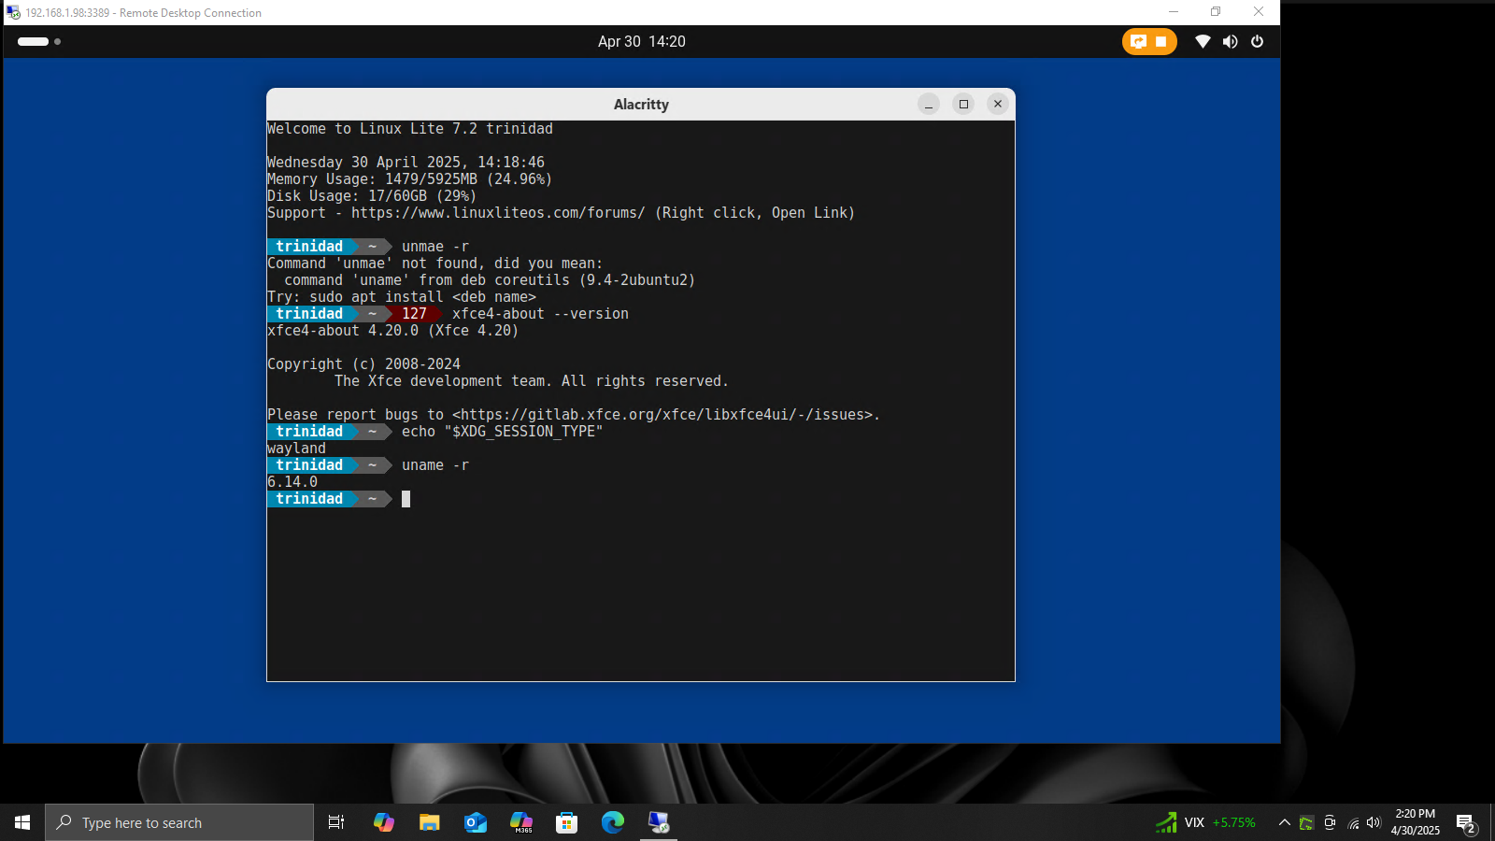This screenshot has height=841, width=1495.
Task: Click the 'Disk Usage: 17/60GB' line
Action: (x=372, y=196)
